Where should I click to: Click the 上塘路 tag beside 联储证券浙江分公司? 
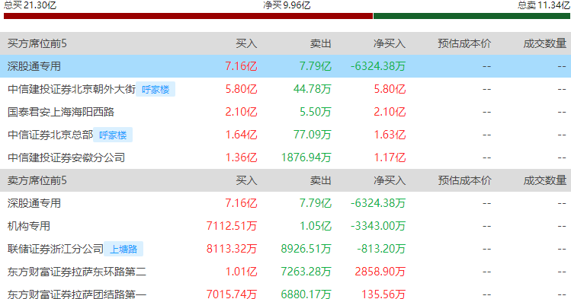tap(124, 249)
